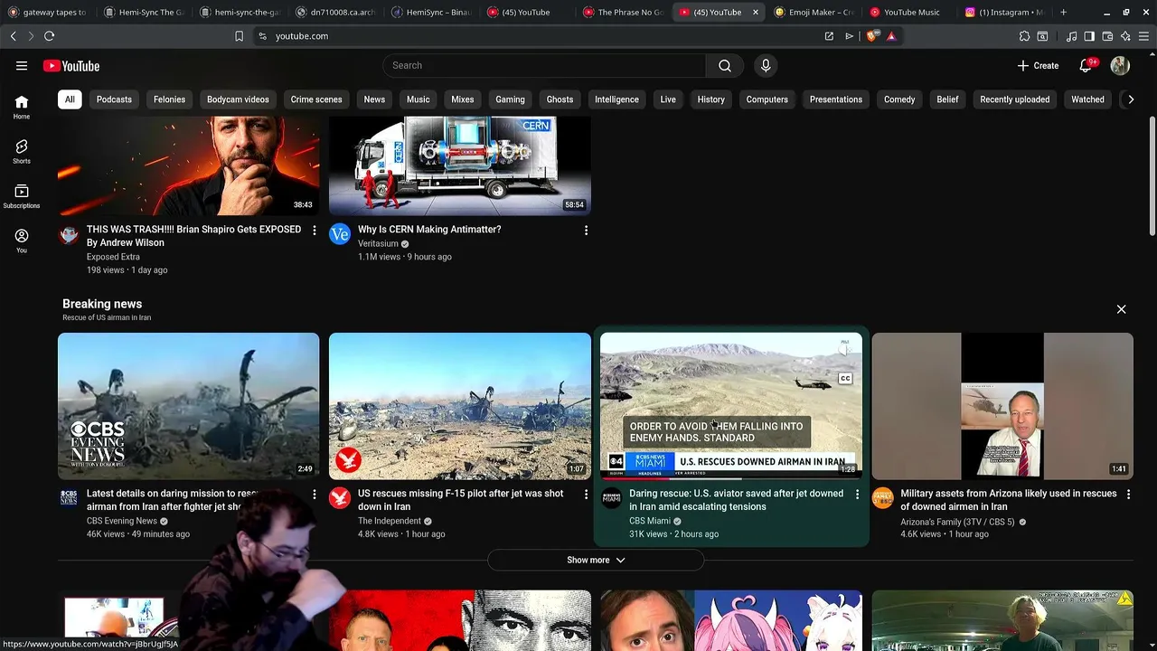Open Shorts from the sidebar
The height and width of the screenshot is (651, 1157).
pyautogui.click(x=22, y=151)
